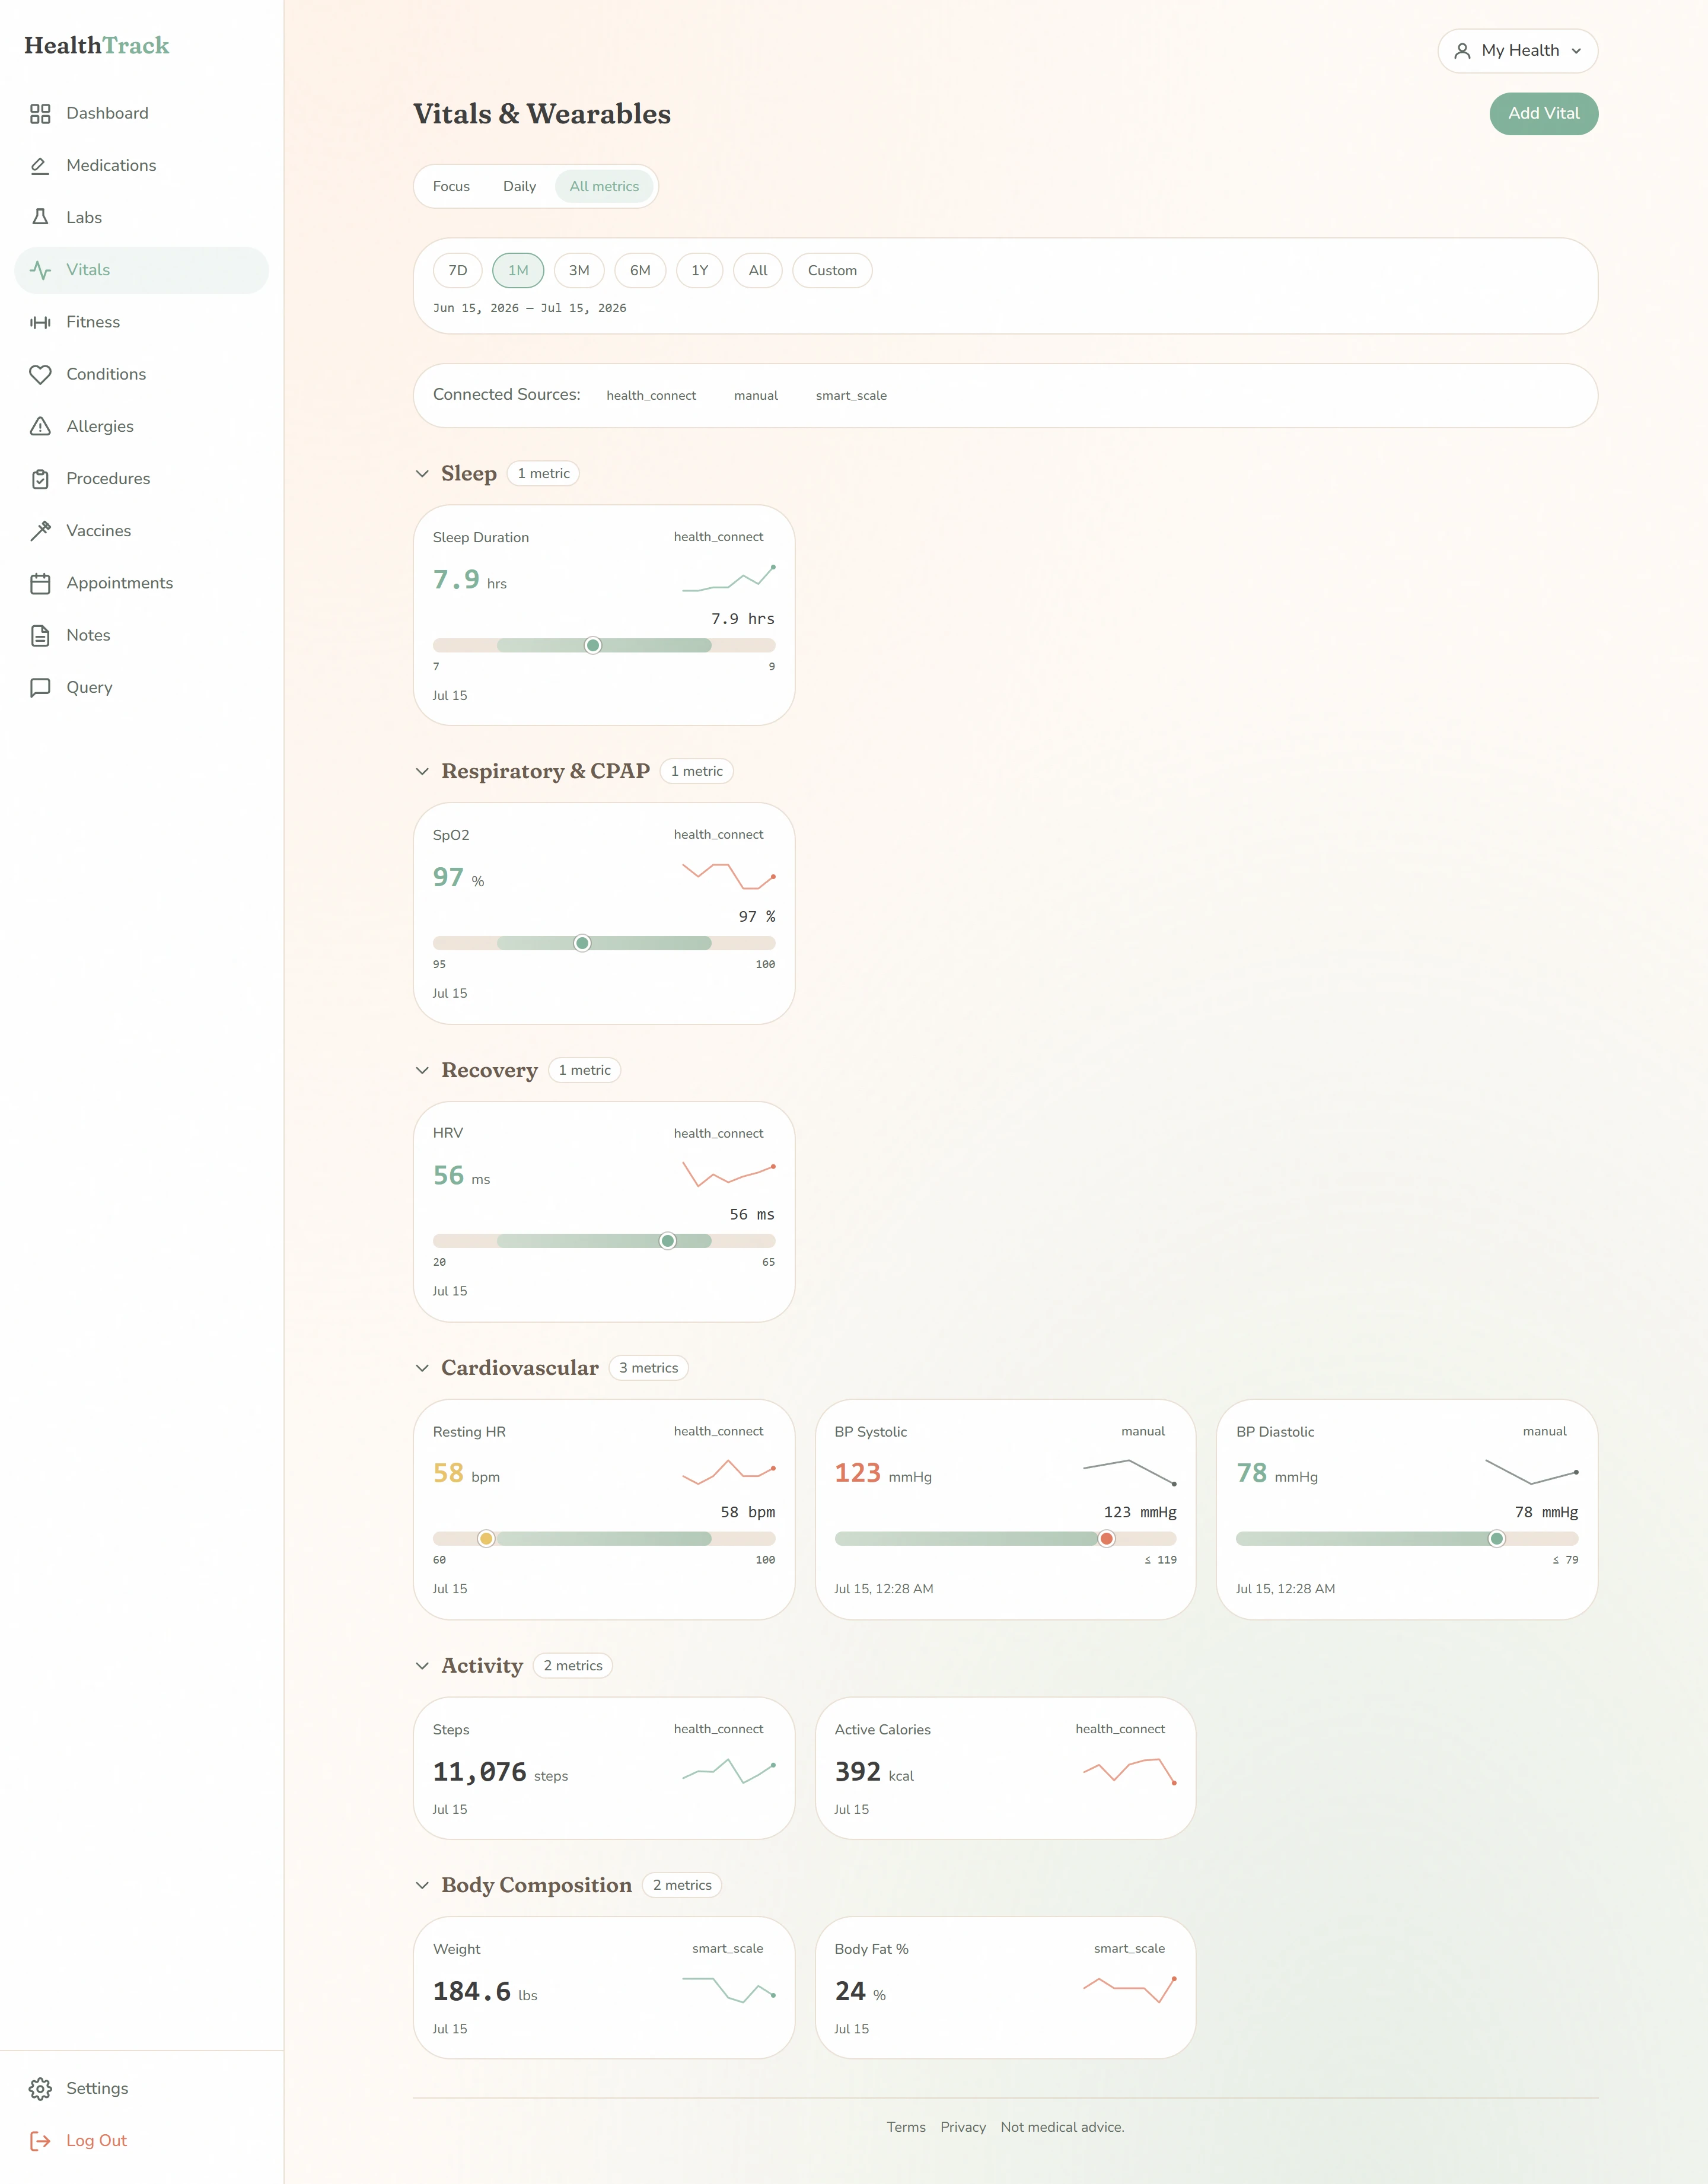The width and height of the screenshot is (1708, 2184).
Task: Collapse the Activity section chevron
Action: (x=422, y=1666)
